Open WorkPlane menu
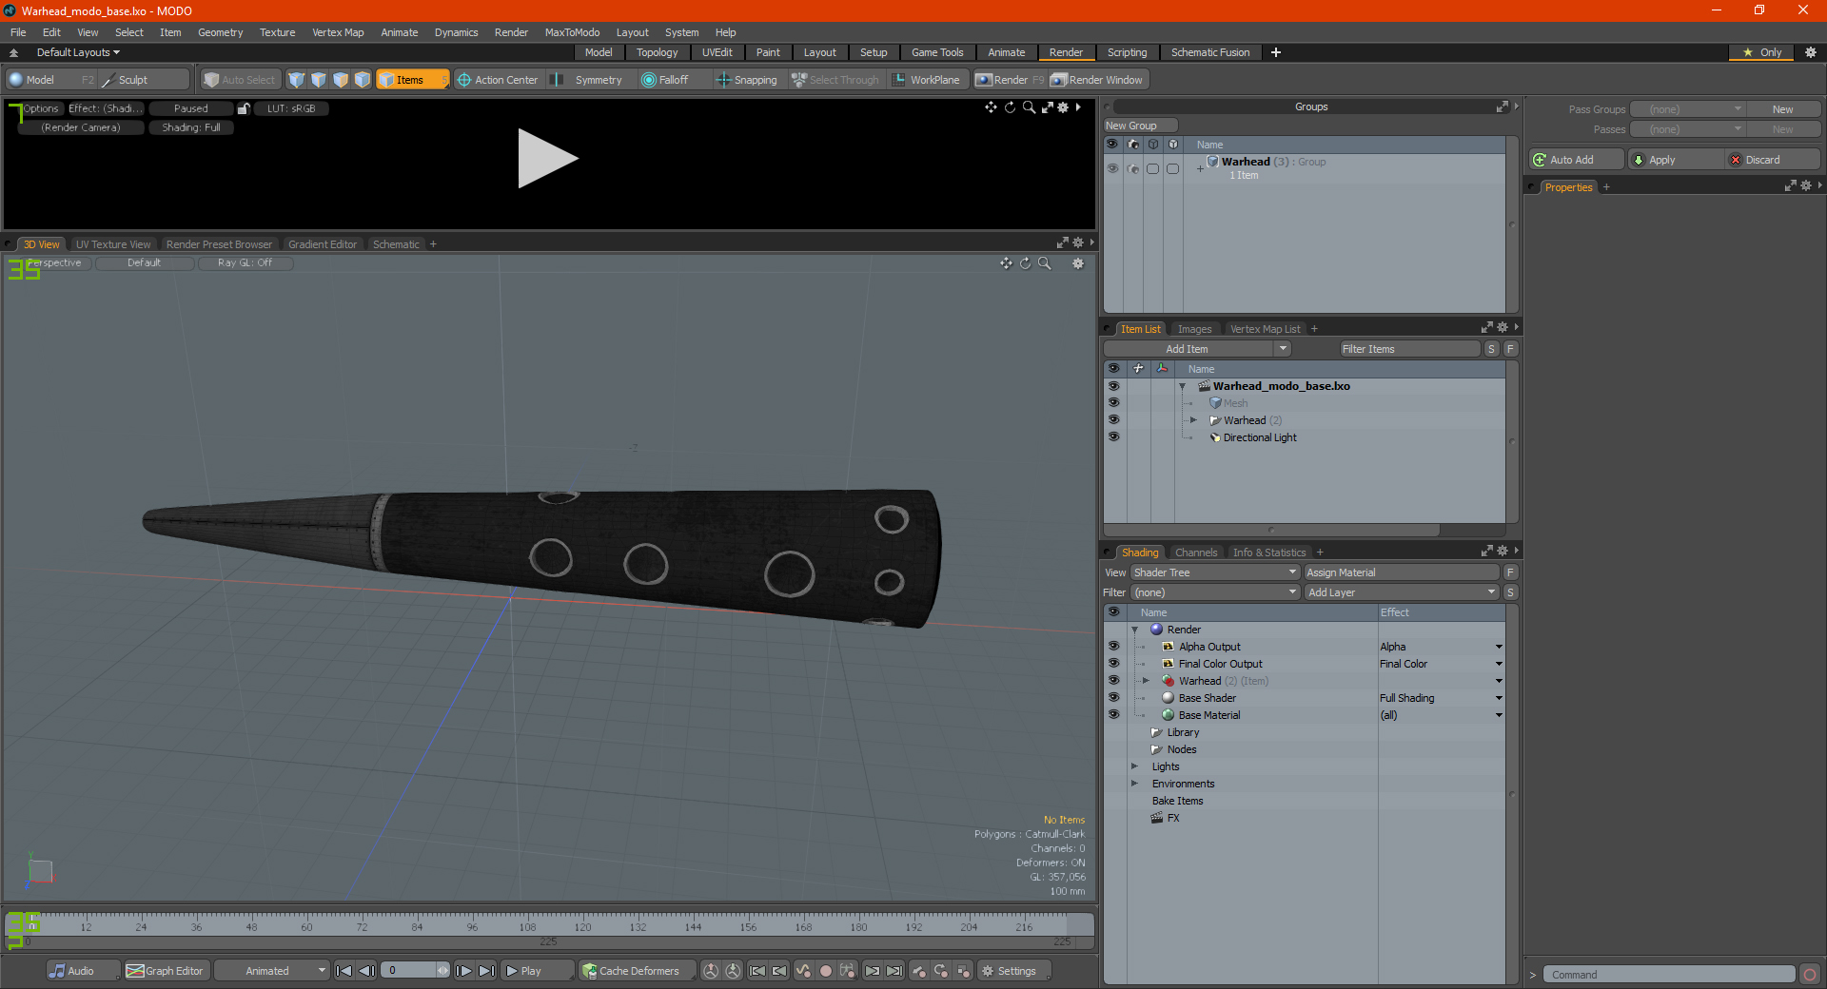This screenshot has height=989, width=1827. click(927, 80)
